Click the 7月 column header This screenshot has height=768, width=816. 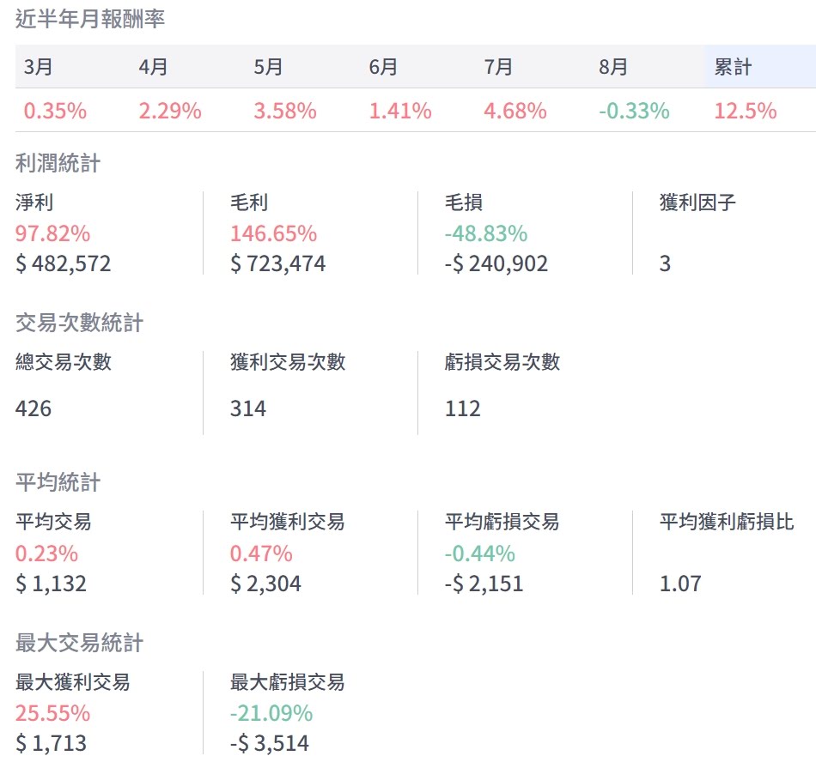pyautogui.click(x=498, y=67)
